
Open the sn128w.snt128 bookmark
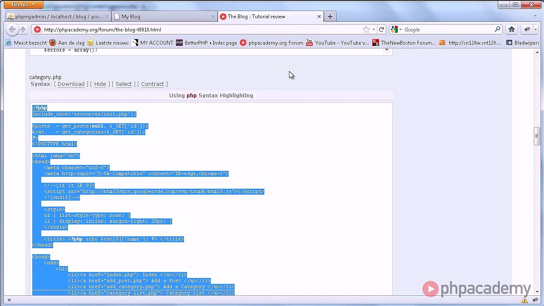click(x=470, y=42)
